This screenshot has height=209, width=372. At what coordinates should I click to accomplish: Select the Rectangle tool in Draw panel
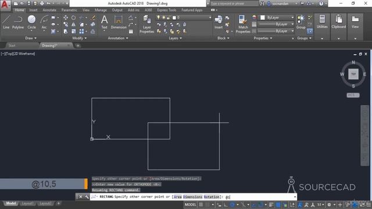[53, 17]
